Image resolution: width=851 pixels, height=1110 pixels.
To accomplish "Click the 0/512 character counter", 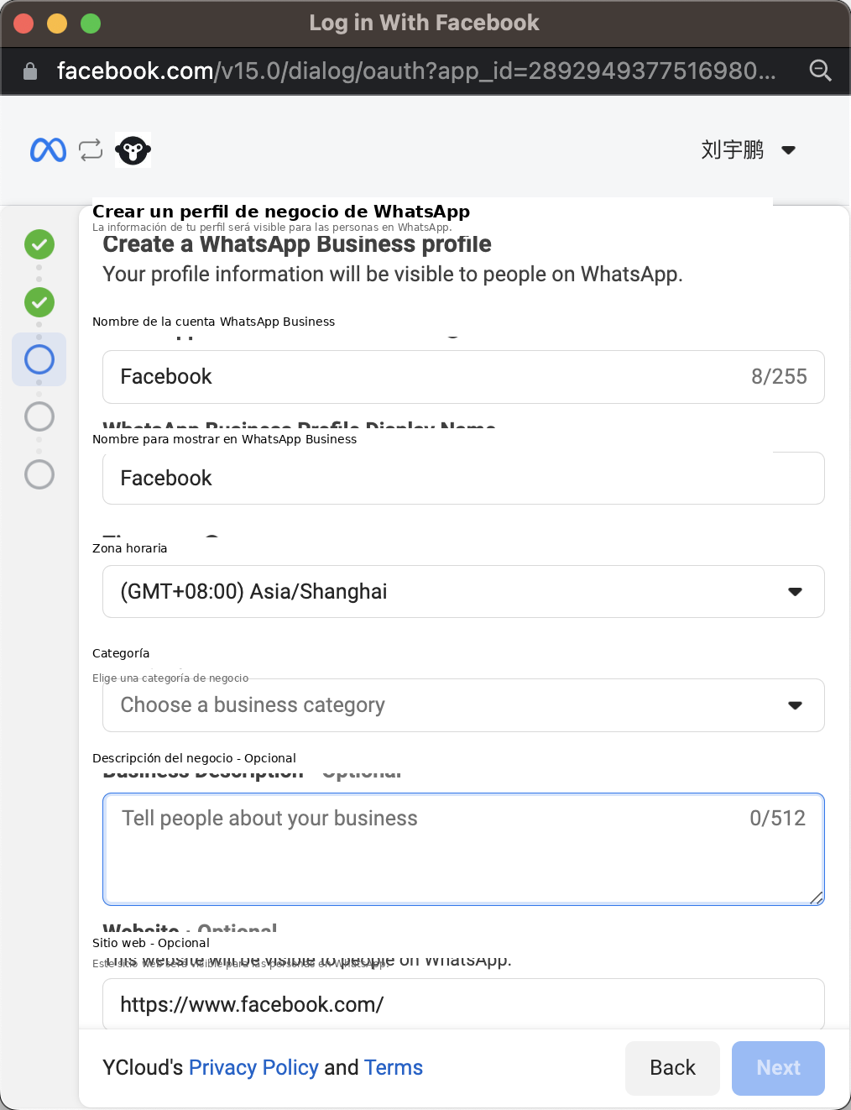I will click(777, 818).
